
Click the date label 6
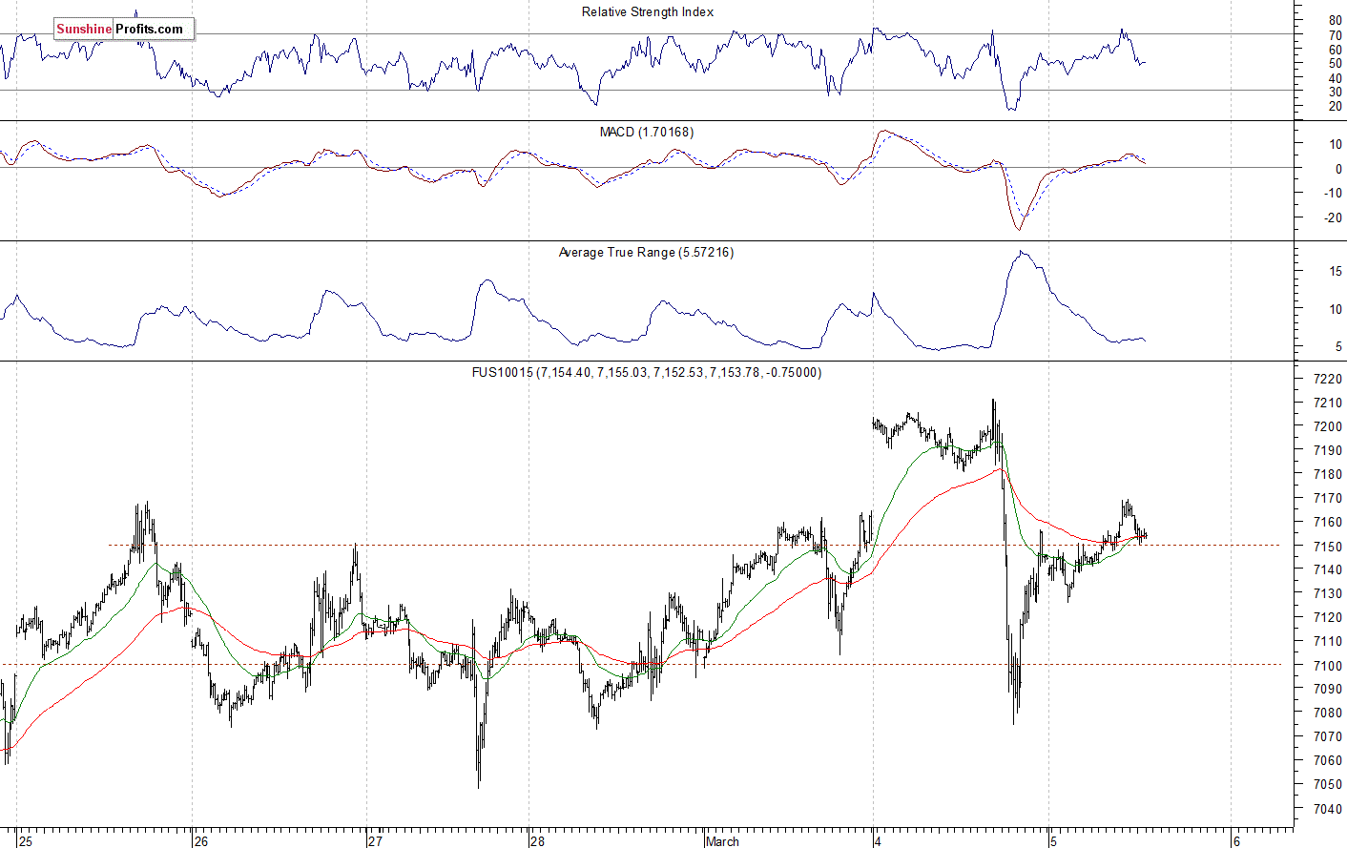coord(1235,841)
